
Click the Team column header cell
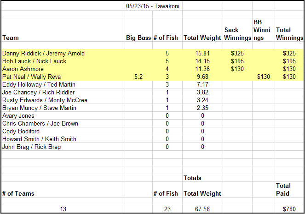tap(63, 30)
